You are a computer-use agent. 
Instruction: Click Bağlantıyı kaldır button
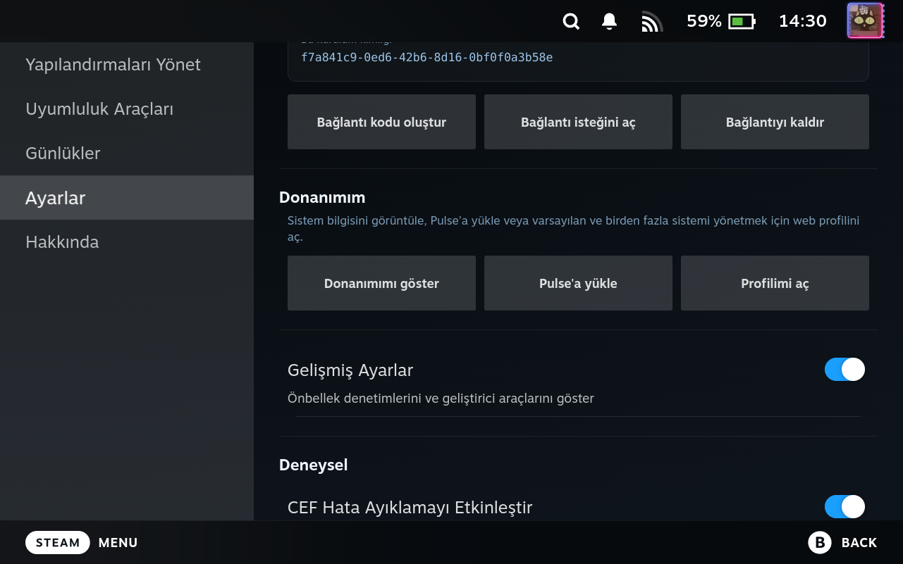(x=775, y=122)
